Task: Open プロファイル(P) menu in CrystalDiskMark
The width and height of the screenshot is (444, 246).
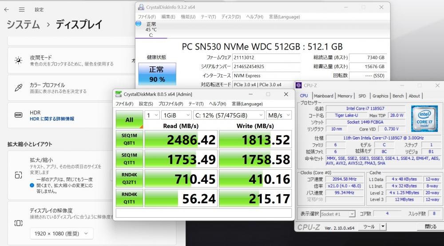Action: (x=171, y=104)
